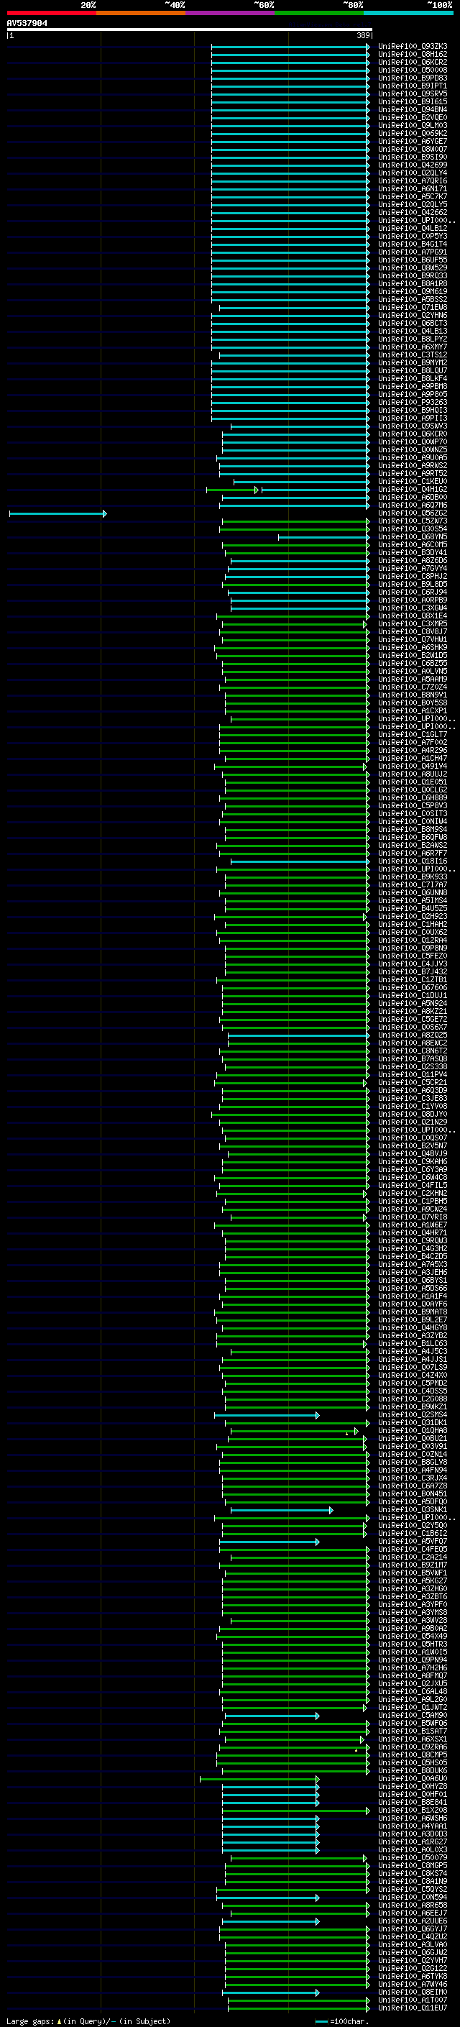Click the Large gaps legend text
460x2027 pixels.
[88, 2021]
